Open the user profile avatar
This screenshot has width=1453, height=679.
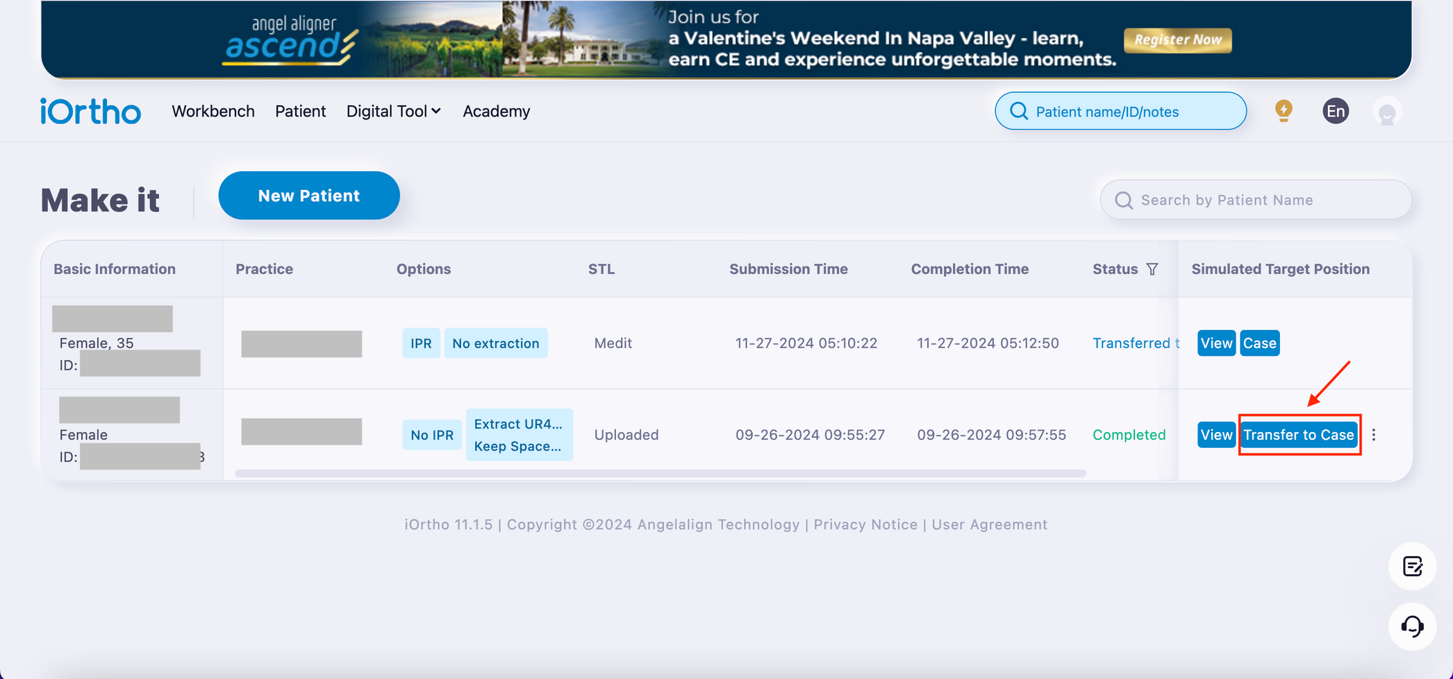[1387, 112]
